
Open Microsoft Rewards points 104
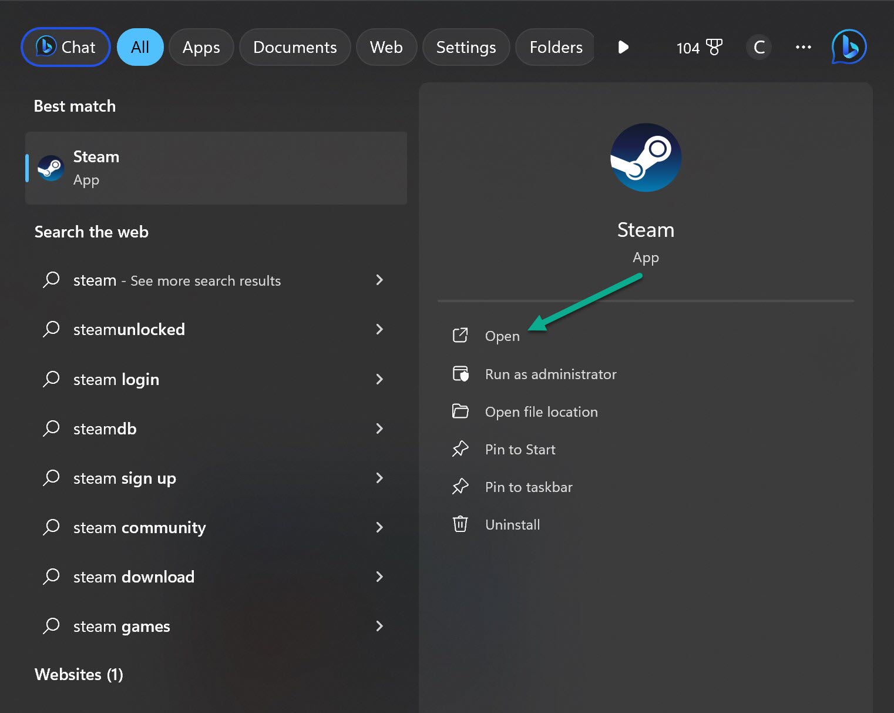[699, 47]
